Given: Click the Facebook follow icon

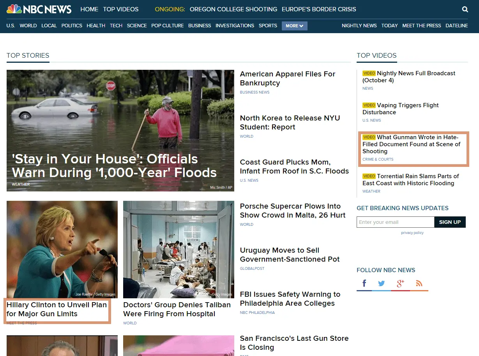Looking at the screenshot, I should click(364, 283).
